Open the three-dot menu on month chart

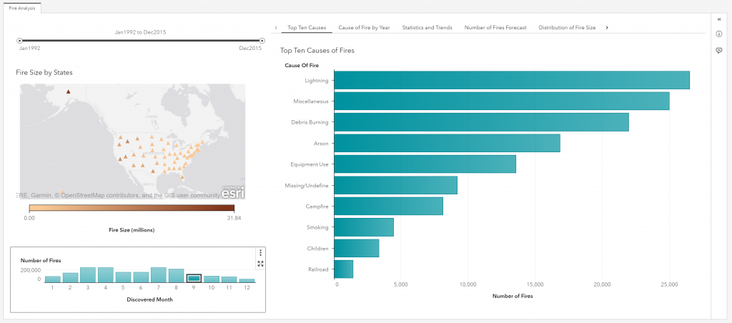point(261,252)
